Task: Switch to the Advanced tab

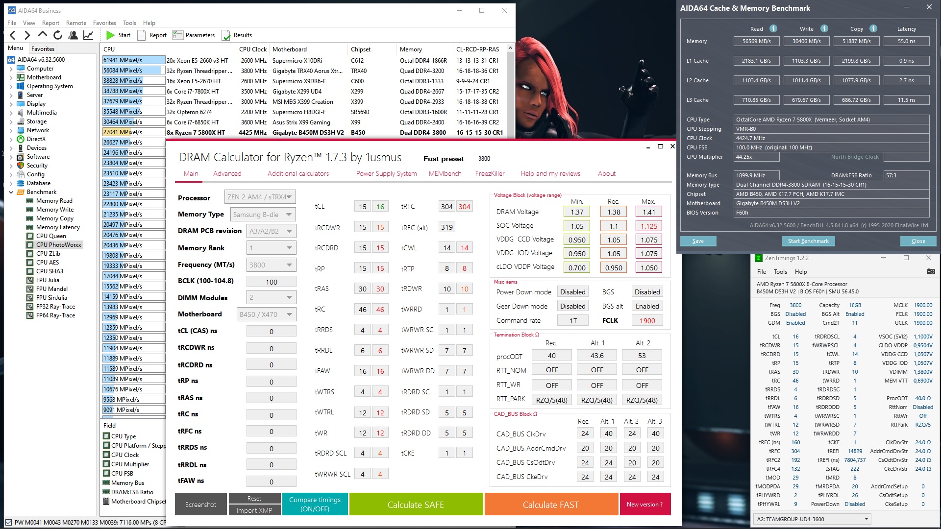Action: tap(227, 173)
